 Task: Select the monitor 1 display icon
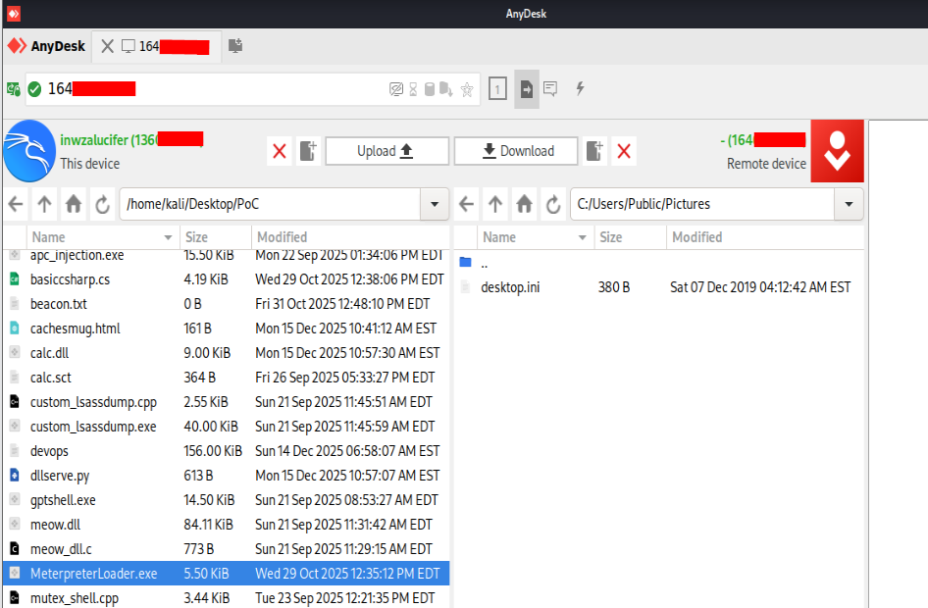[x=497, y=89]
